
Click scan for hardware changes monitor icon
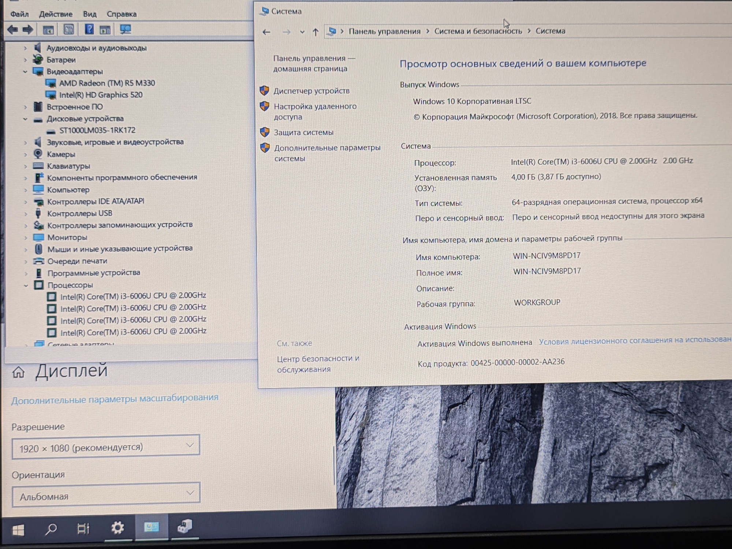(126, 29)
